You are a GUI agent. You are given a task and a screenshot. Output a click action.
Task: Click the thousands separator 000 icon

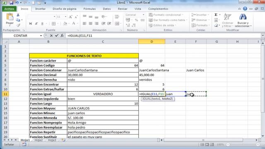click(x=142, y=20)
